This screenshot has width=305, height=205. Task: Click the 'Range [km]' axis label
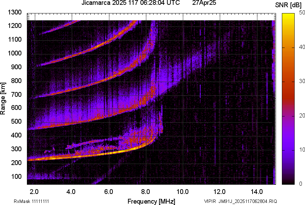point(3,98)
